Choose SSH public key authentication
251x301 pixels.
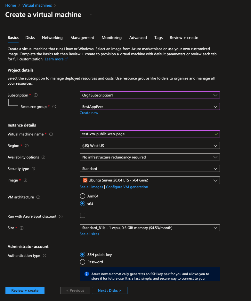pos(83,255)
